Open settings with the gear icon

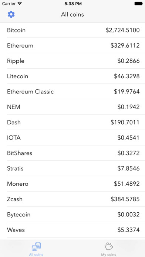click(x=11, y=14)
